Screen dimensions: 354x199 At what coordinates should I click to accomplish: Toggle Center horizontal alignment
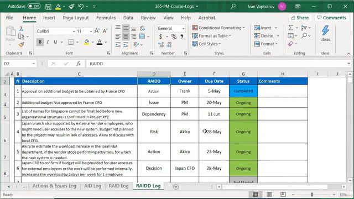(x=126, y=36)
